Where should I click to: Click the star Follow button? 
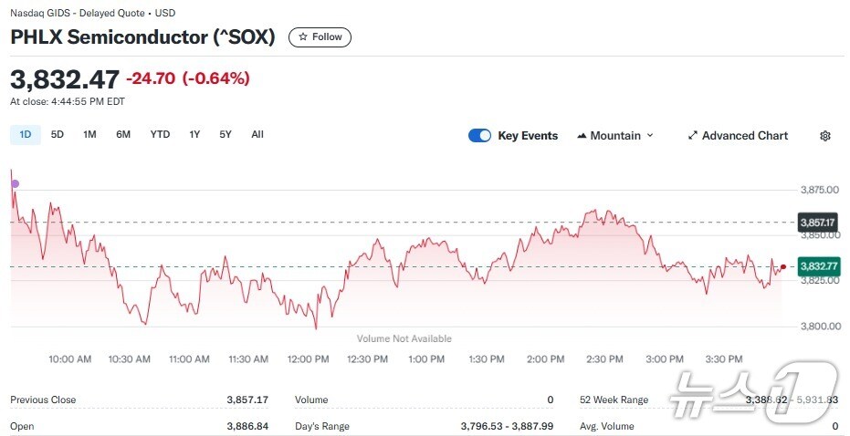pyautogui.click(x=320, y=37)
